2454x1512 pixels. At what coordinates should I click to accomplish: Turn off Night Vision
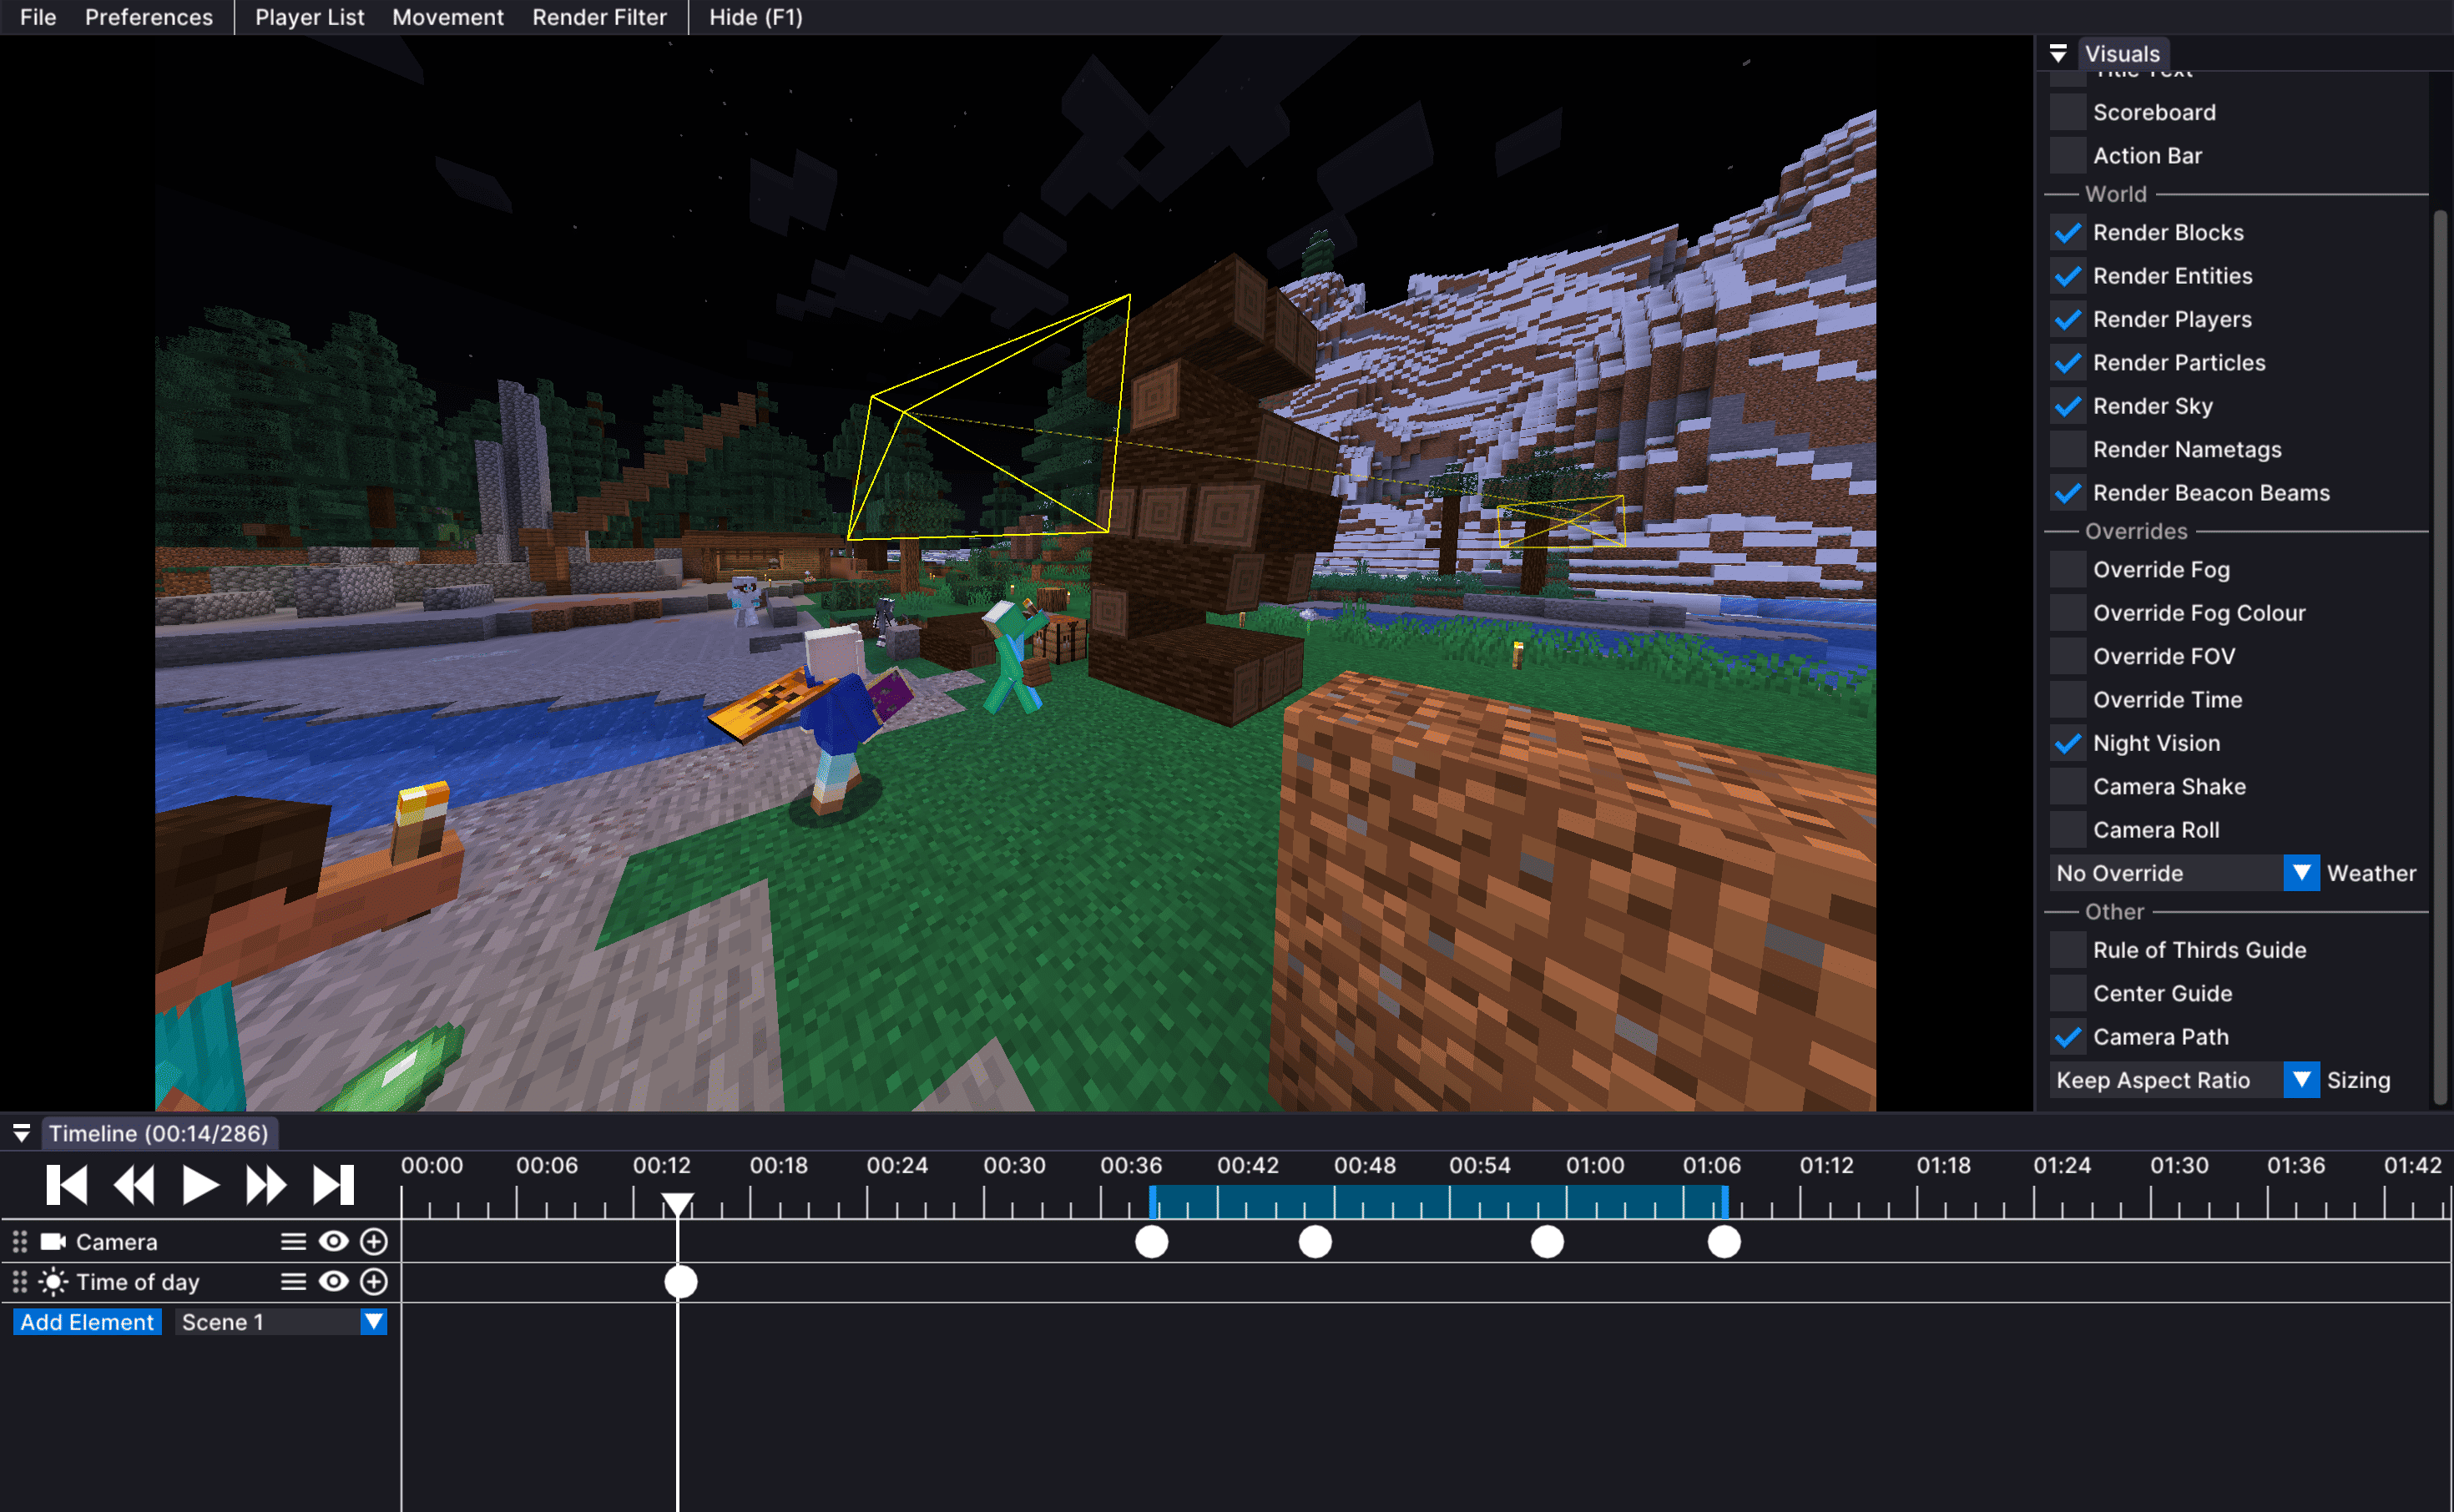click(x=2067, y=743)
